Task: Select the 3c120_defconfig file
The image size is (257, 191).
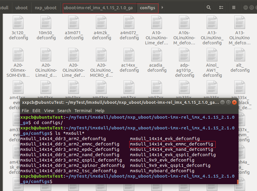Action: (18, 28)
